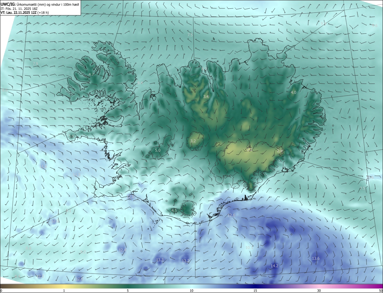383x293 pixels.
Task: Click the 7.9 value label in the northwest sea
Action: 35,64
